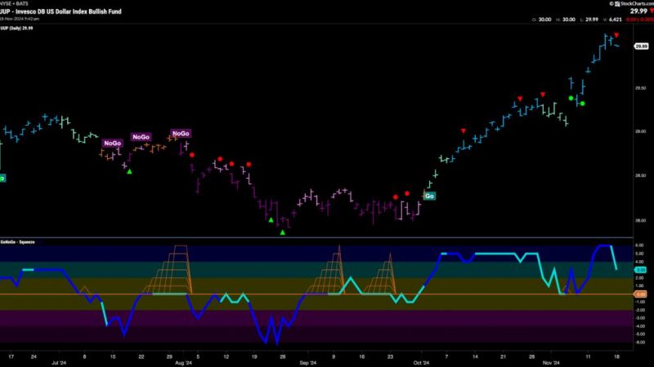Click the red dot just after the third NoGo label
The image size is (654, 367).
[x=192, y=155]
